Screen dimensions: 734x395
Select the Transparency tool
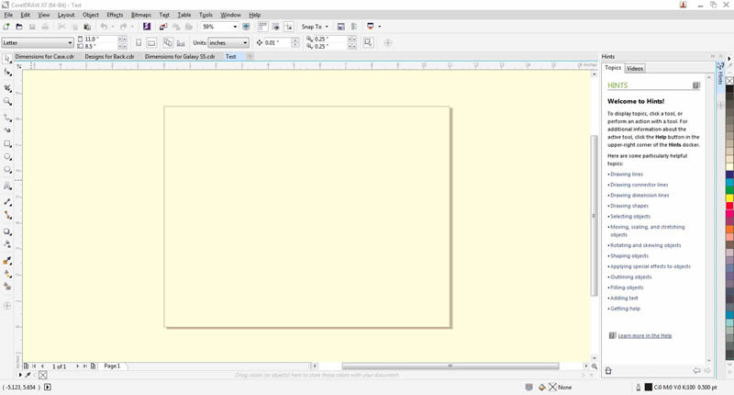tap(7, 244)
